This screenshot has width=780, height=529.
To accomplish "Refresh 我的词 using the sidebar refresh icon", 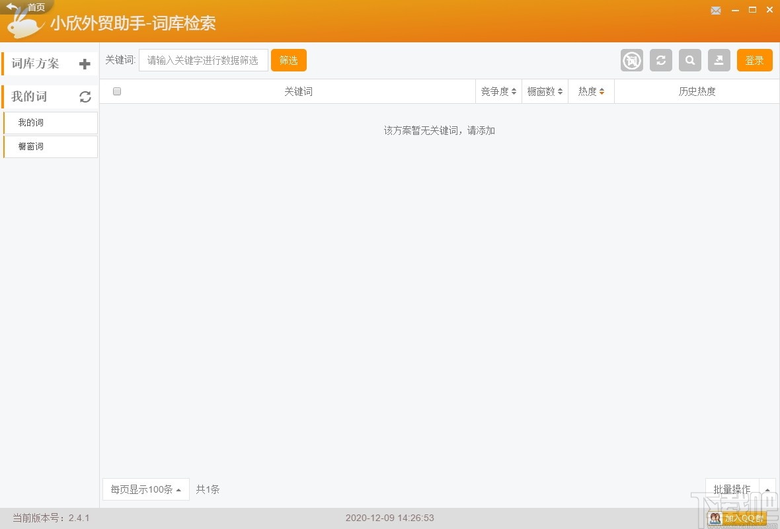I will pos(85,97).
